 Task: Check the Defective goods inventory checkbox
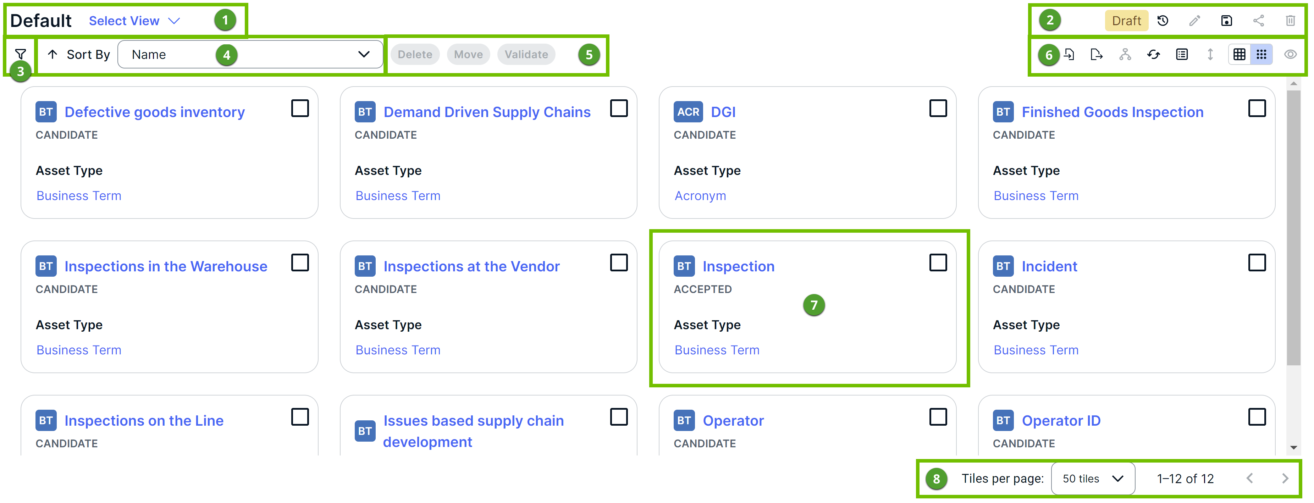pyautogui.click(x=300, y=109)
